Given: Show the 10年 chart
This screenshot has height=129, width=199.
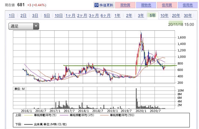Looking at the screenshot, I should tap(164, 15).
